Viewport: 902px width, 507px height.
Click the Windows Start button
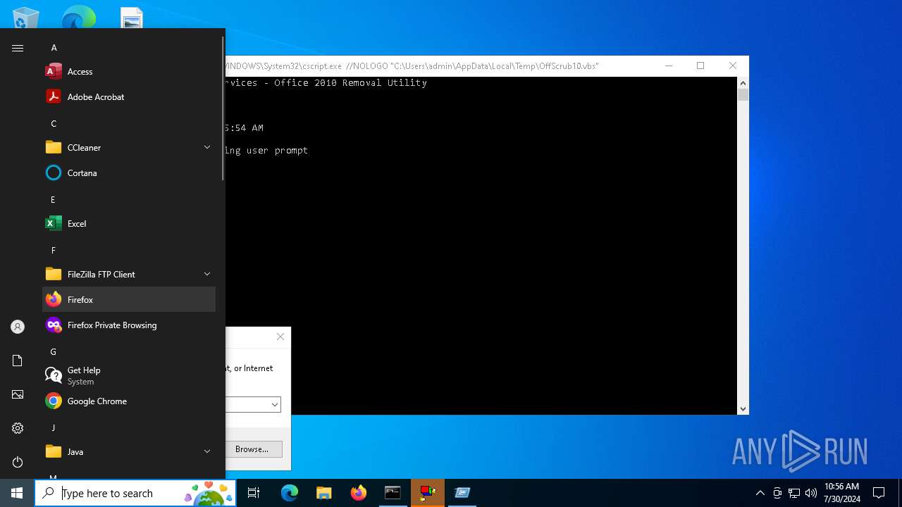pos(17,493)
